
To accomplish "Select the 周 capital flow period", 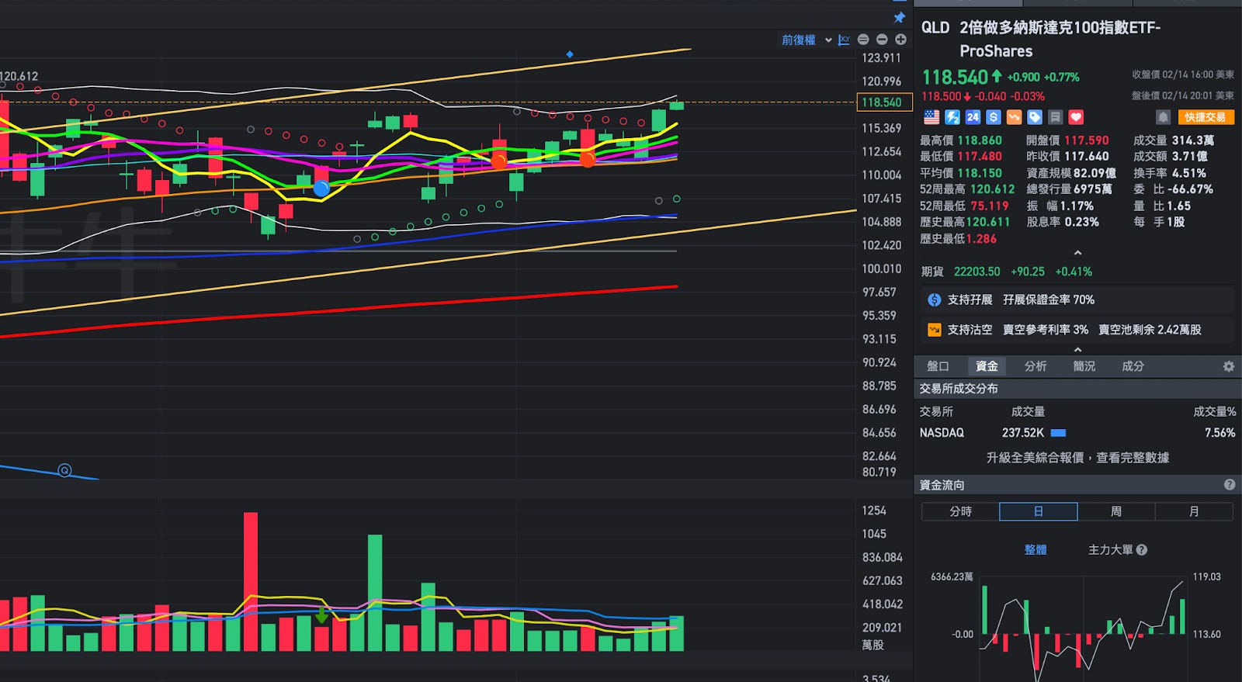I will (x=1116, y=511).
